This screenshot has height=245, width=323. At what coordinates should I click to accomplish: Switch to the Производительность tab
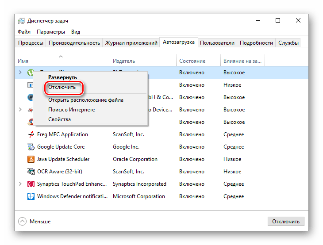point(74,43)
